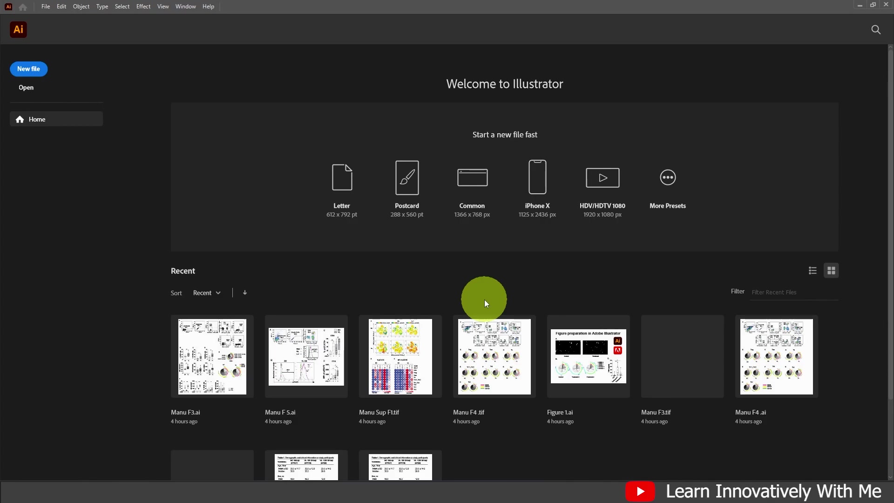This screenshot has height=503, width=894.
Task: Open the Manu F3.ai thumbnail
Action: 212,357
